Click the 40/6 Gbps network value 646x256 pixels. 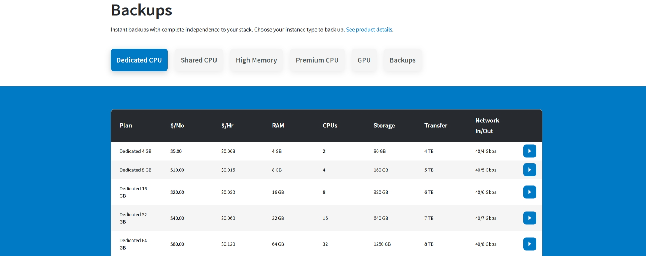[x=486, y=192]
